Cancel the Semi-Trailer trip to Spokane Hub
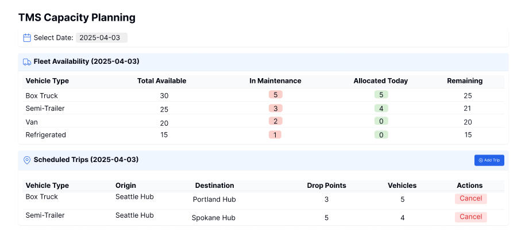The height and width of the screenshot is (243, 525). 470,217
